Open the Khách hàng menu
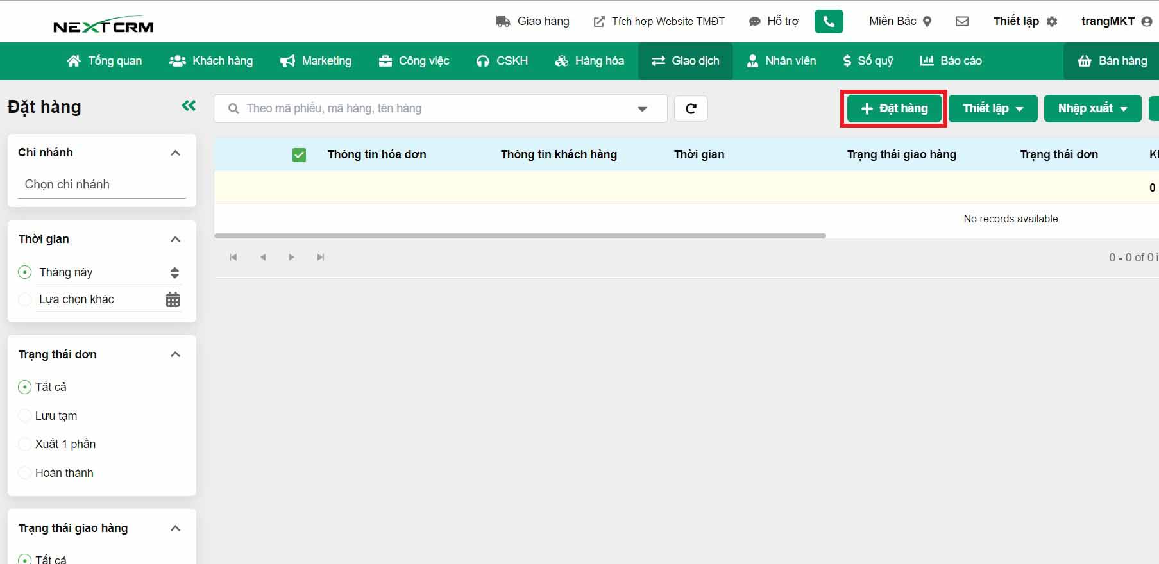The height and width of the screenshot is (564, 1159). click(211, 61)
